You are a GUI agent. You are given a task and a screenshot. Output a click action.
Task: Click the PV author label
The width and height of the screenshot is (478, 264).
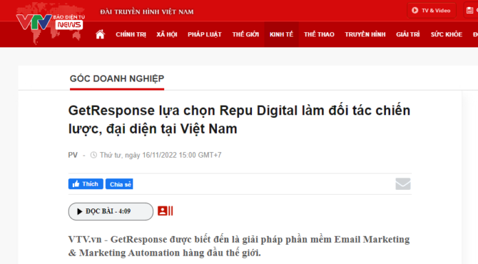point(73,155)
